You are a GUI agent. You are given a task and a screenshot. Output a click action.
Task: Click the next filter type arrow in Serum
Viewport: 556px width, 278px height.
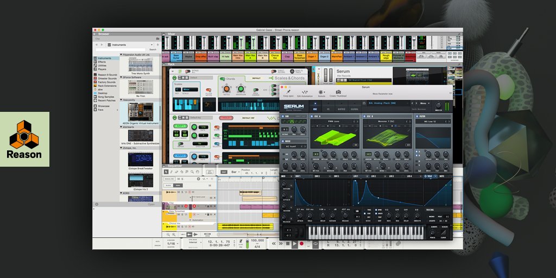(448, 122)
